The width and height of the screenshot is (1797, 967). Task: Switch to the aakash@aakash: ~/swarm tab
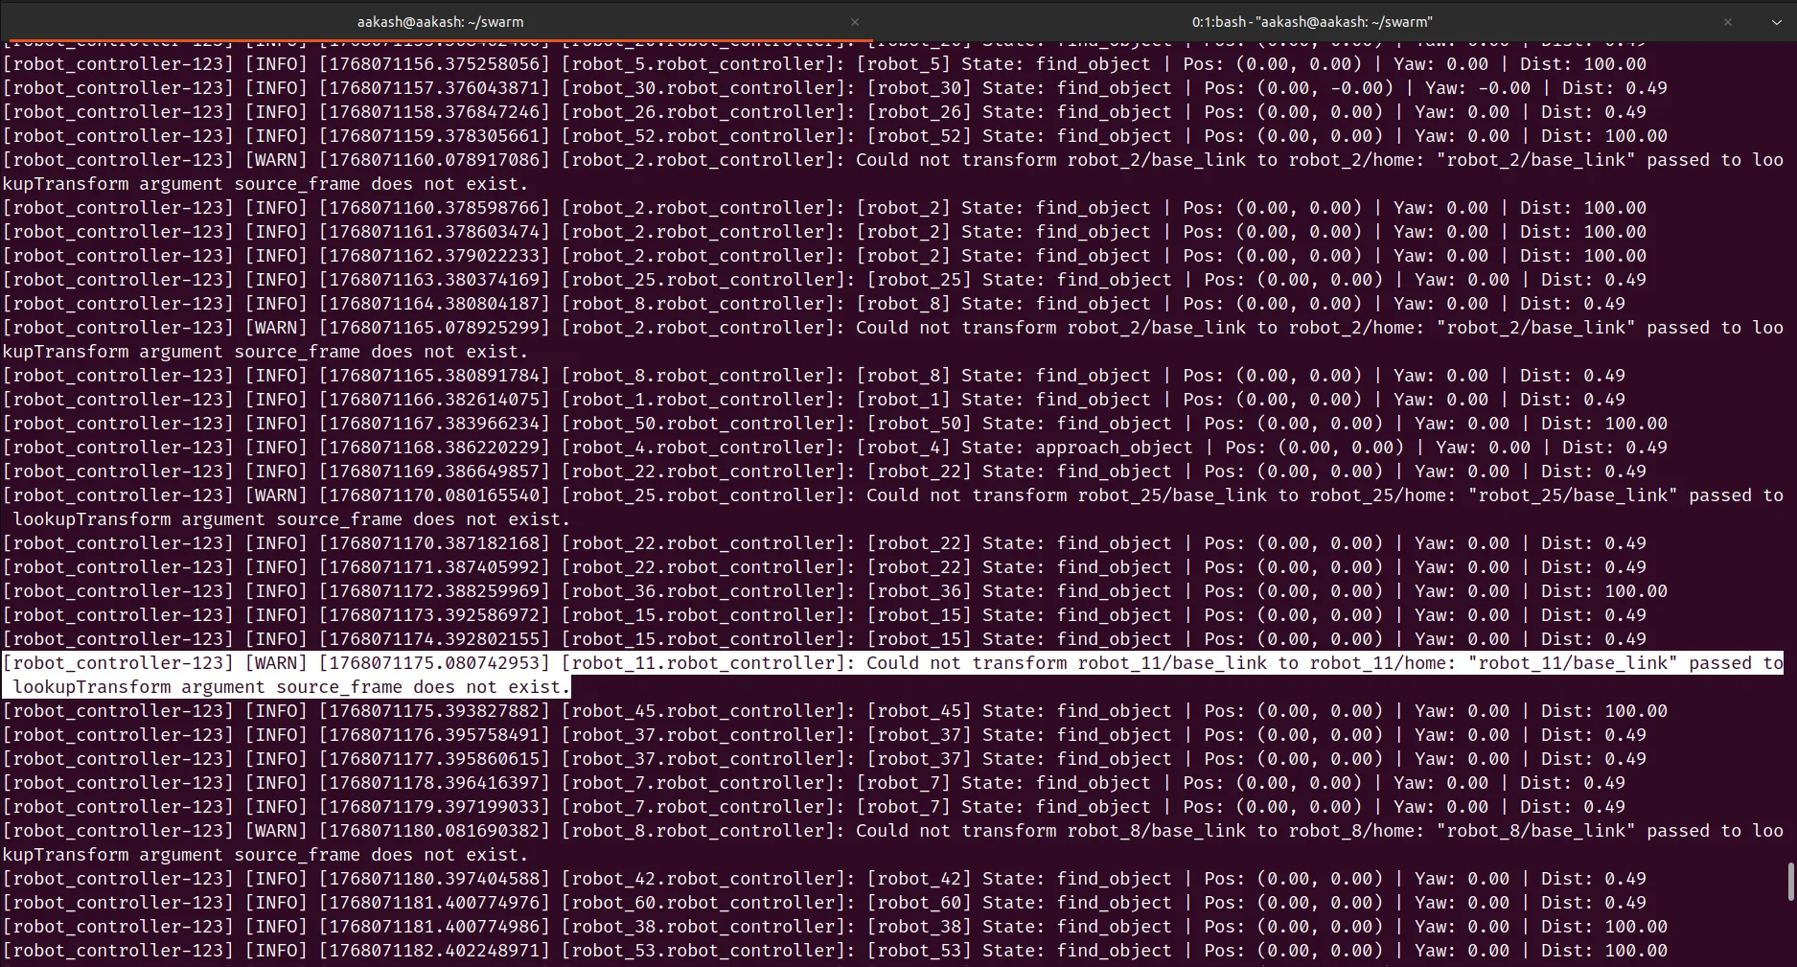pos(440,21)
